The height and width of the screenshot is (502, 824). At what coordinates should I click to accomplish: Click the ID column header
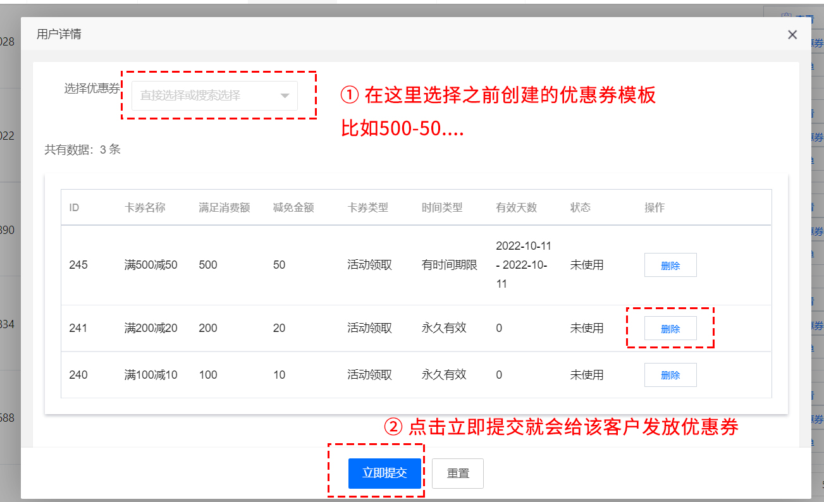[x=74, y=207]
